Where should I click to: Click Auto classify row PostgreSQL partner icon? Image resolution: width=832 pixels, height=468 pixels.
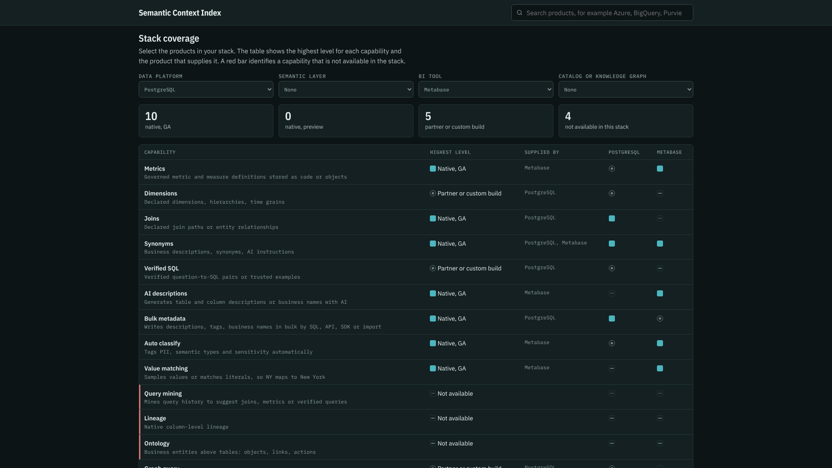click(612, 343)
